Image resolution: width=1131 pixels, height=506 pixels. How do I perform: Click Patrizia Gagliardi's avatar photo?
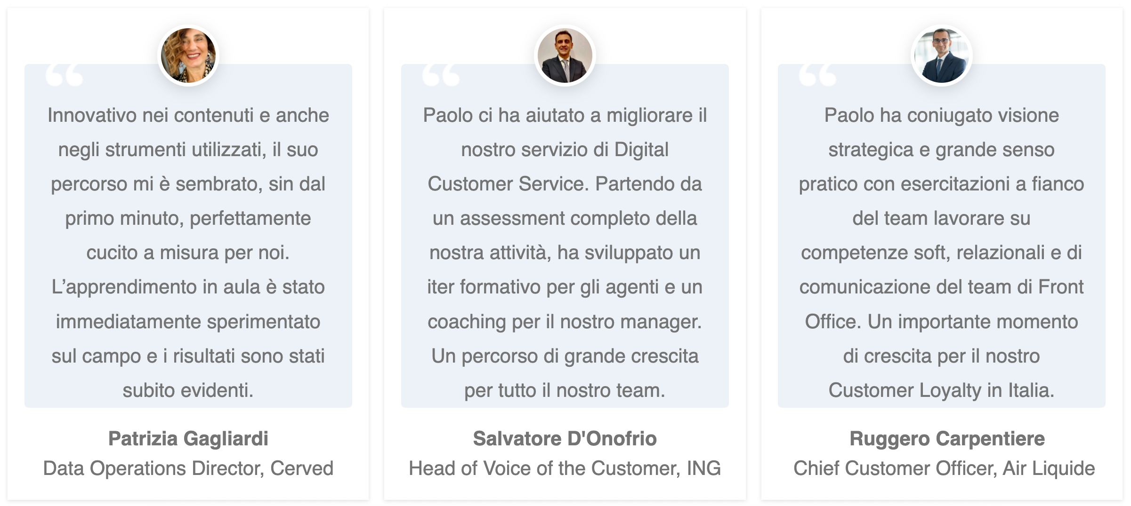pyautogui.click(x=188, y=55)
